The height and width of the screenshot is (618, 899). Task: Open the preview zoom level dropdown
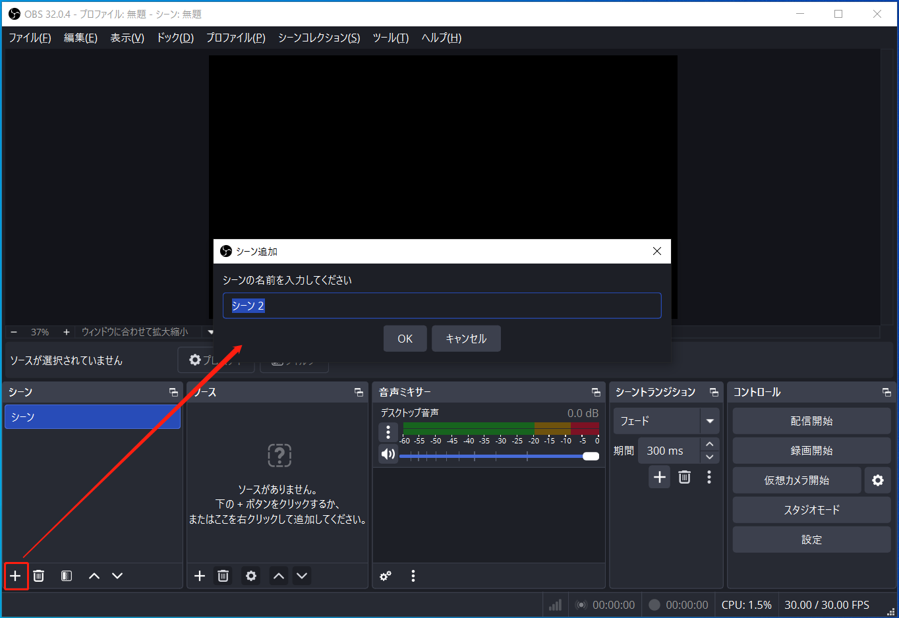click(x=210, y=331)
